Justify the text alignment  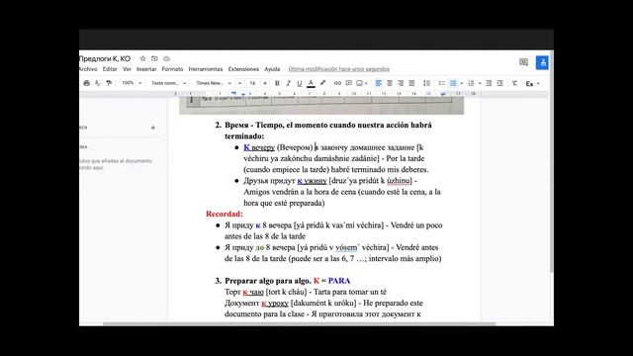(x=411, y=83)
